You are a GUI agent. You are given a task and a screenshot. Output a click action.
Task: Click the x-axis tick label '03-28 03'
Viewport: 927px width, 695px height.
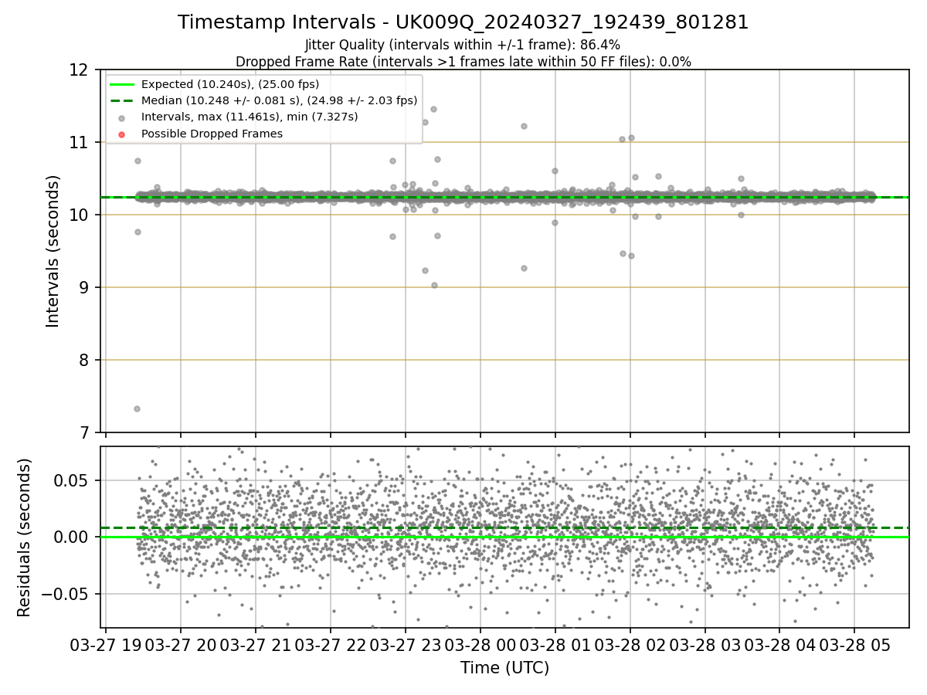click(x=705, y=644)
